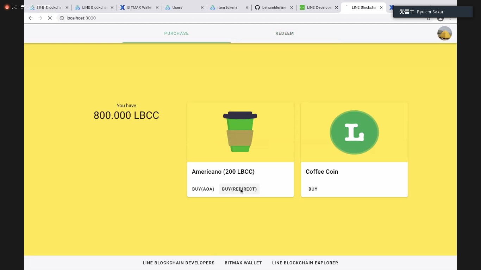Click the Americano green coffee cup image

pos(240,131)
